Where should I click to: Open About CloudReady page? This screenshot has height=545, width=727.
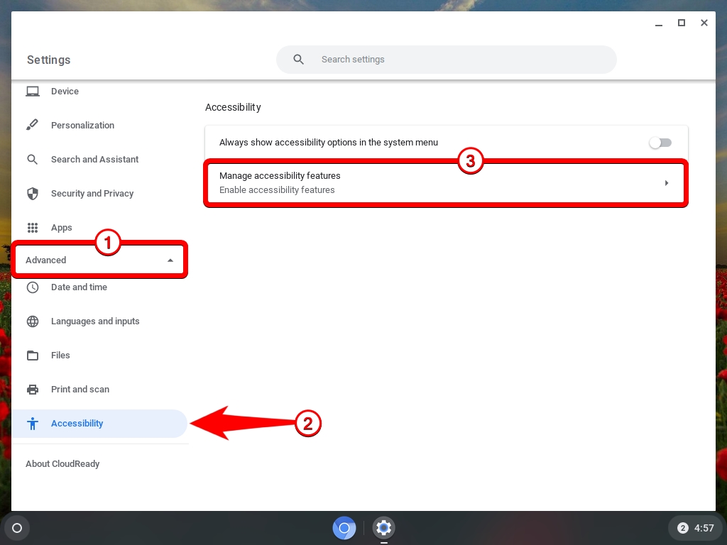click(62, 464)
